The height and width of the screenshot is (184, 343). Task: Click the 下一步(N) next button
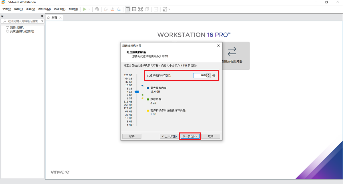point(190,136)
